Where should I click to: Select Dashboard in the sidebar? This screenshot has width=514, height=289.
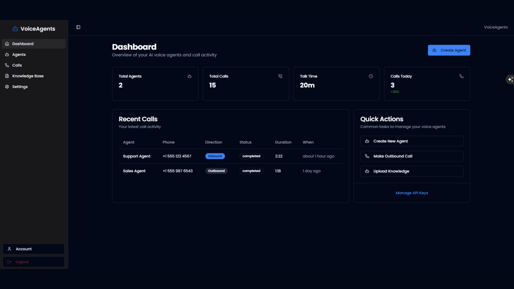pos(23,44)
